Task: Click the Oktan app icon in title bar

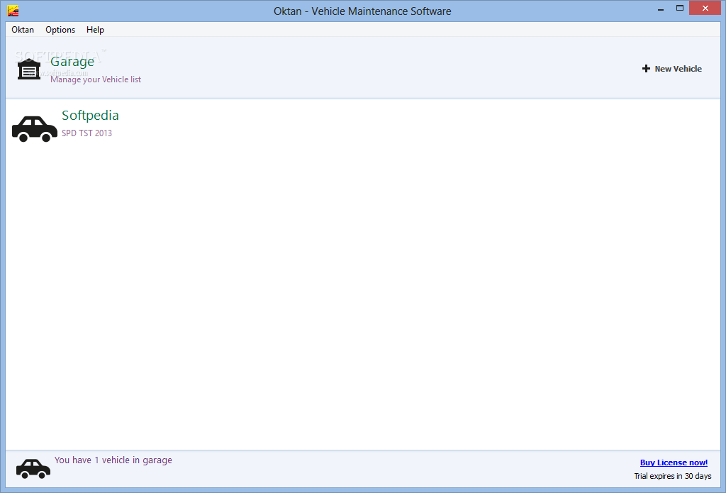Action: point(13,11)
